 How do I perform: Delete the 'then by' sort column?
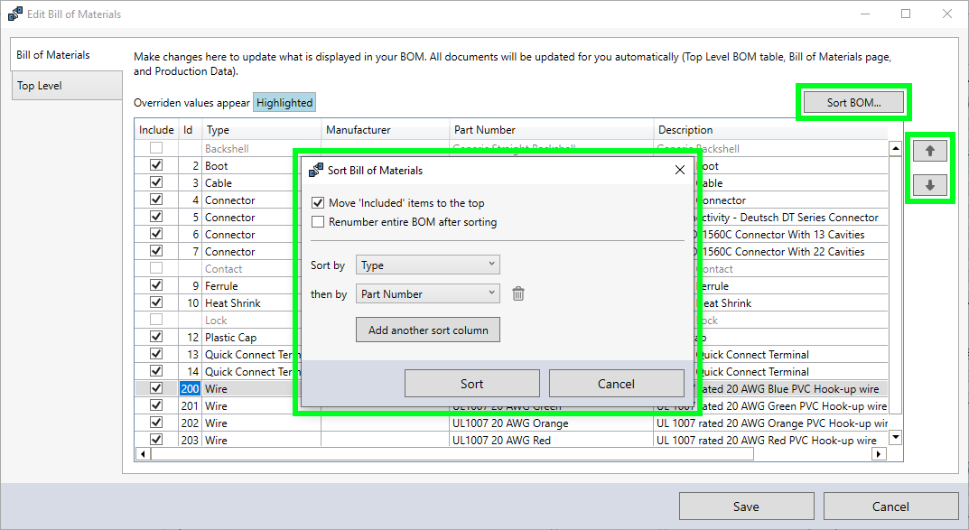click(x=517, y=294)
